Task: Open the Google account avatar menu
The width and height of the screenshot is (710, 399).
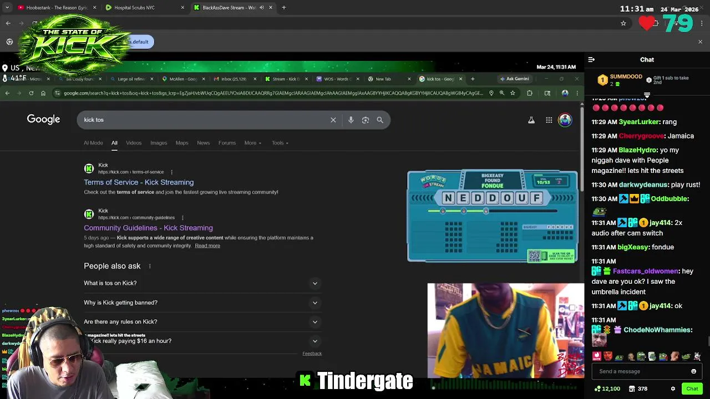Action: [565, 120]
